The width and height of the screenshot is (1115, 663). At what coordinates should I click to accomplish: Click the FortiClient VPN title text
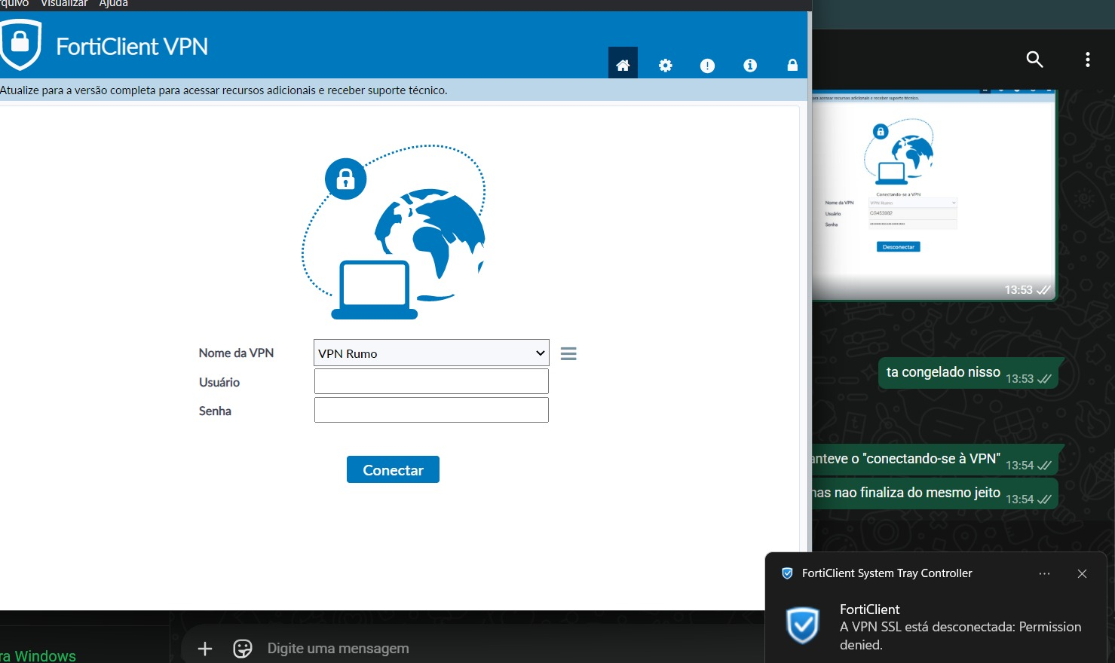click(132, 47)
